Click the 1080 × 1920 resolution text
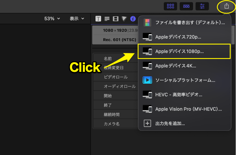The height and width of the screenshot is (155, 236). click(x=115, y=30)
